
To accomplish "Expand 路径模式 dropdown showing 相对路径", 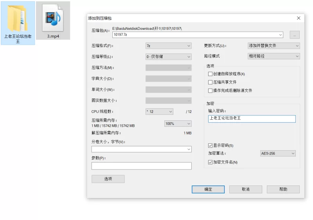I will point(273,56).
